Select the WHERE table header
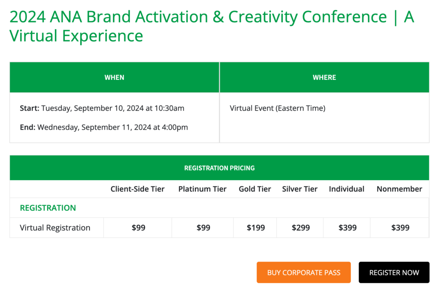 [324, 77]
